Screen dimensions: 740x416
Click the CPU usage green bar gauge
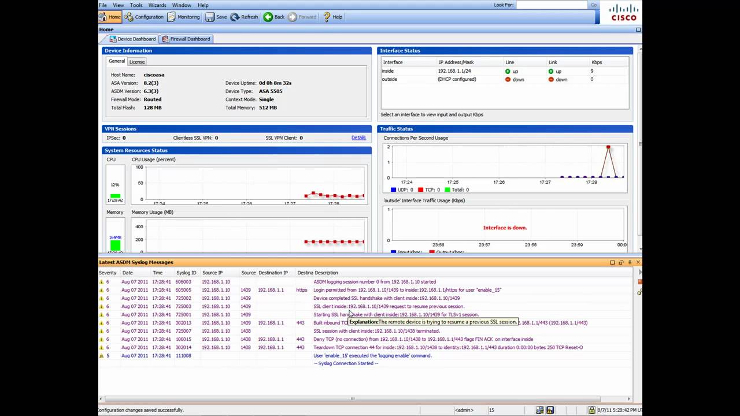point(116,196)
